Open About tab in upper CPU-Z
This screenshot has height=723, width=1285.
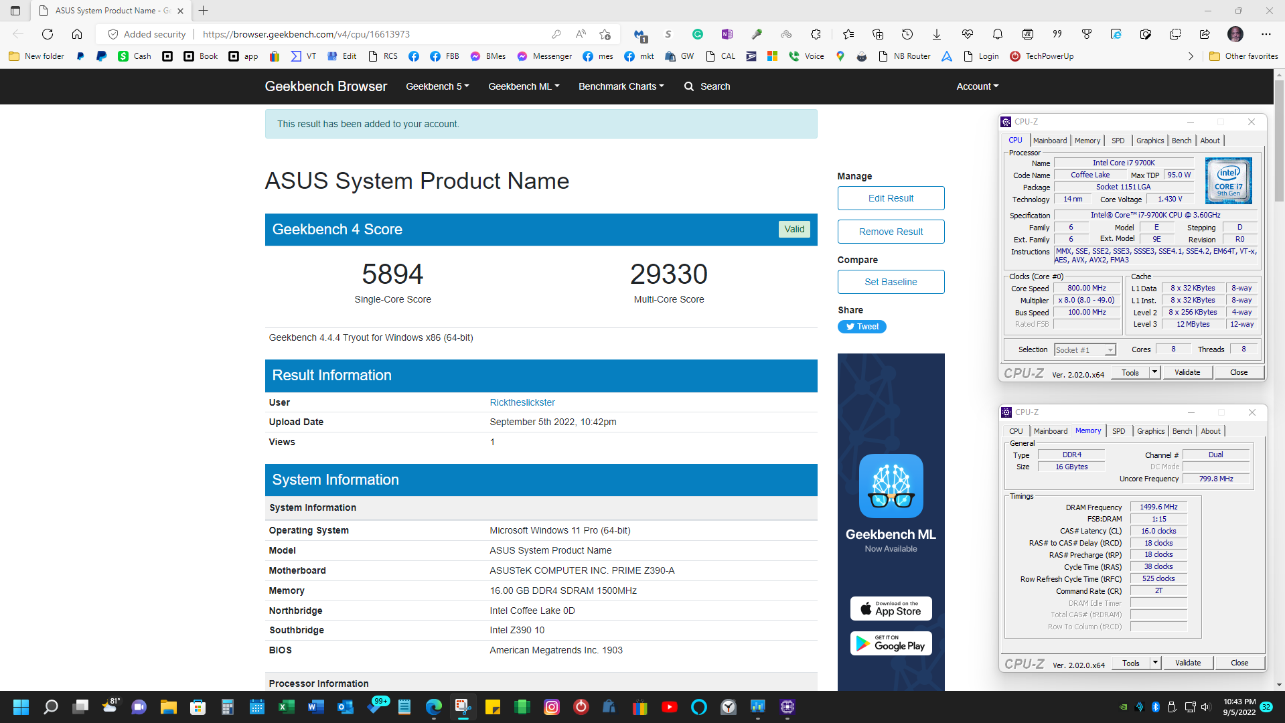[1209, 141]
